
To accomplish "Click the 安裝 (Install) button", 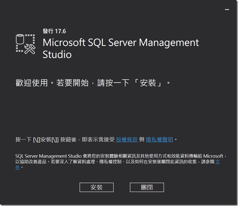I will tap(96, 187).
